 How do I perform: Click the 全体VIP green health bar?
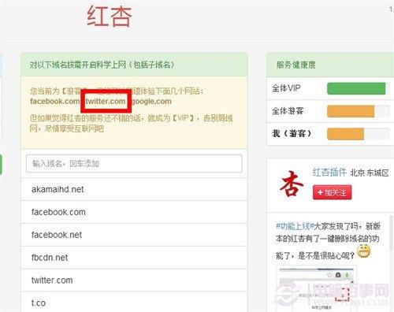pos(356,88)
